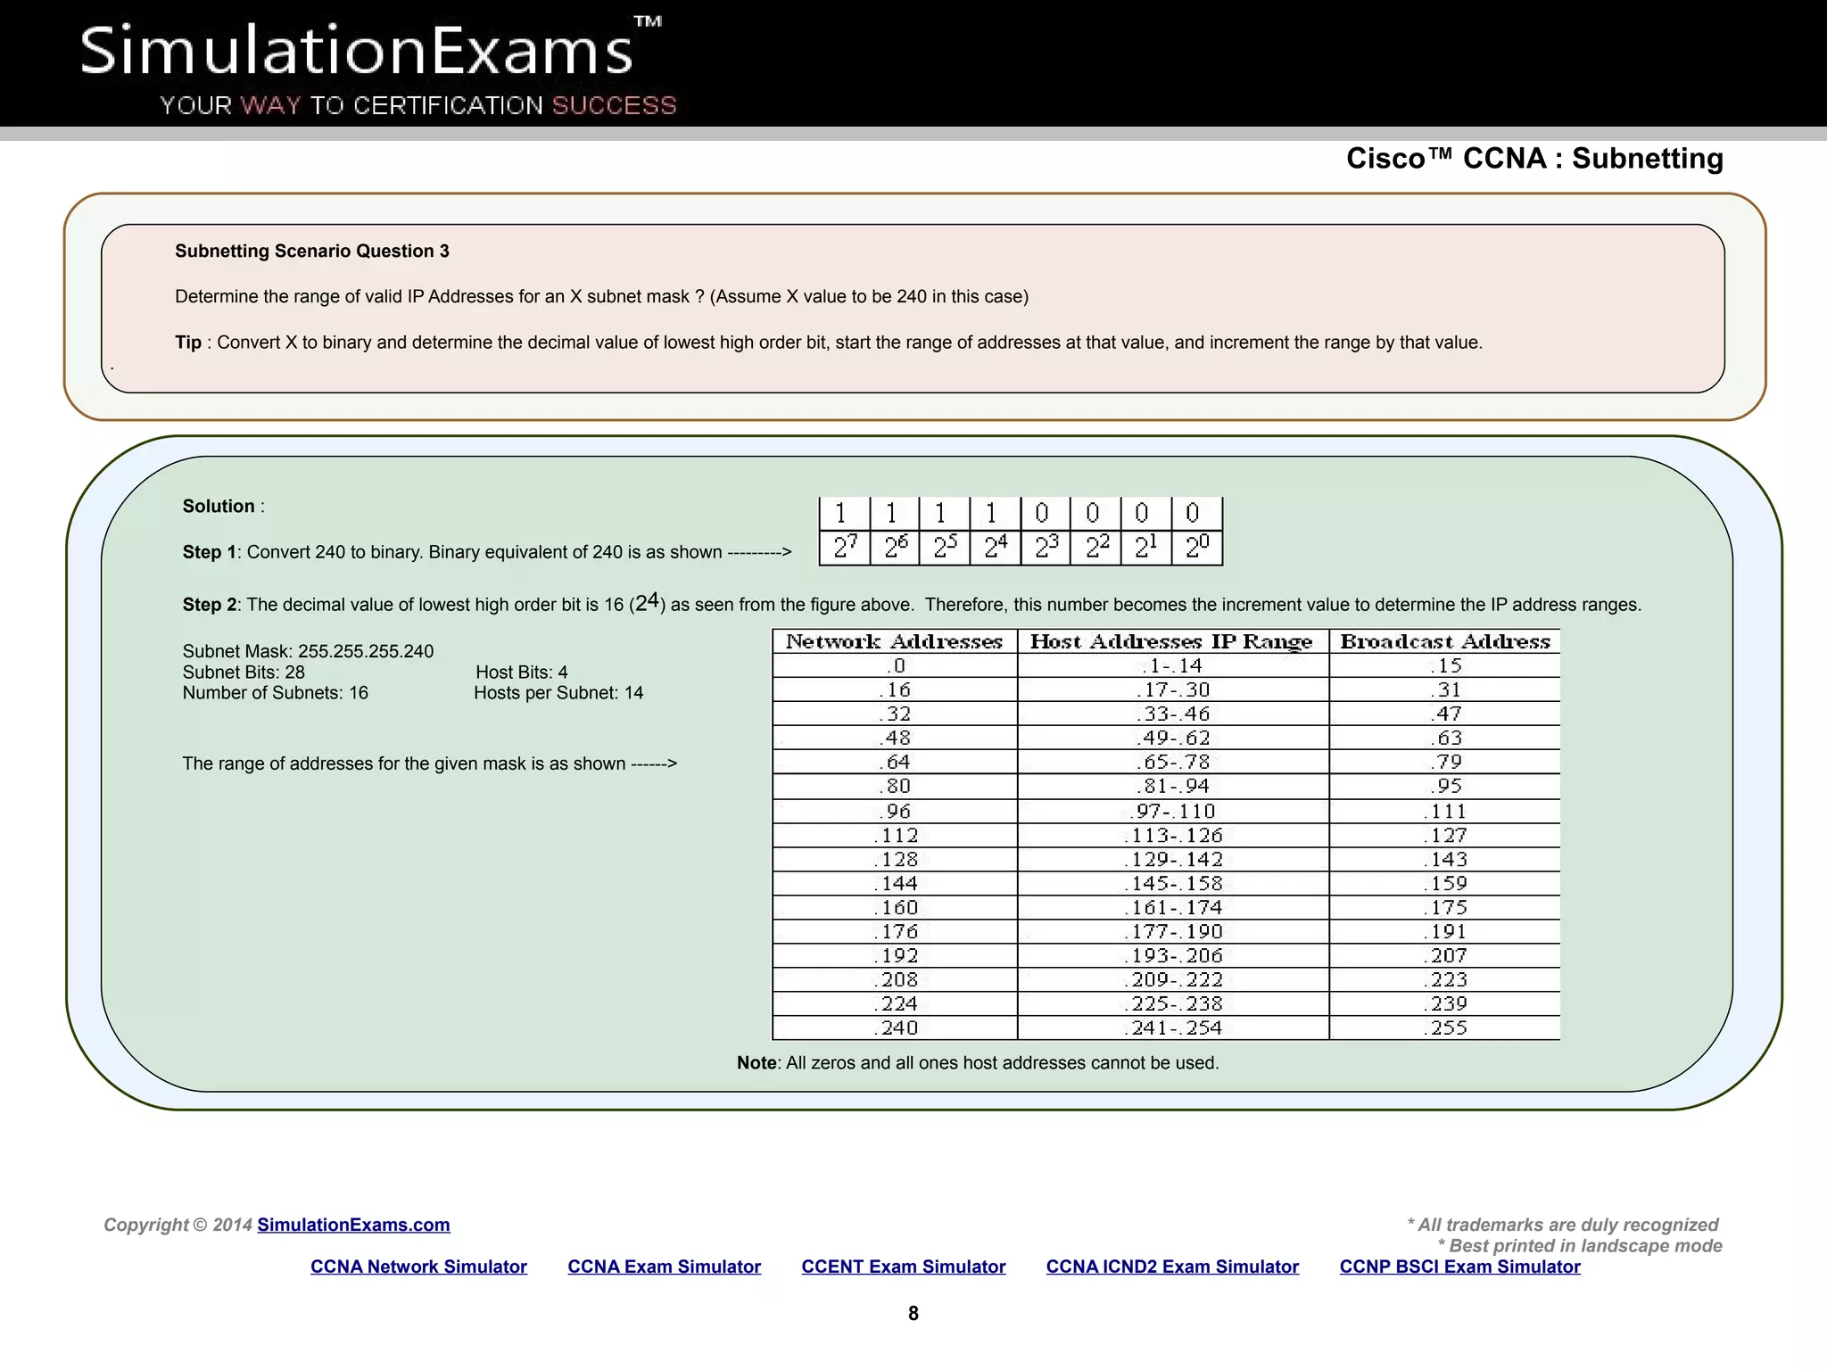Click the '.48' network address cell

(895, 738)
